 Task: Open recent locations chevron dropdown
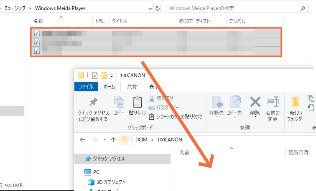coord(104,139)
